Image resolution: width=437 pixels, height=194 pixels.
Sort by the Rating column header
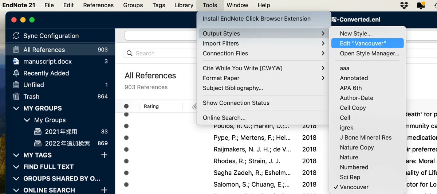(x=151, y=106)
